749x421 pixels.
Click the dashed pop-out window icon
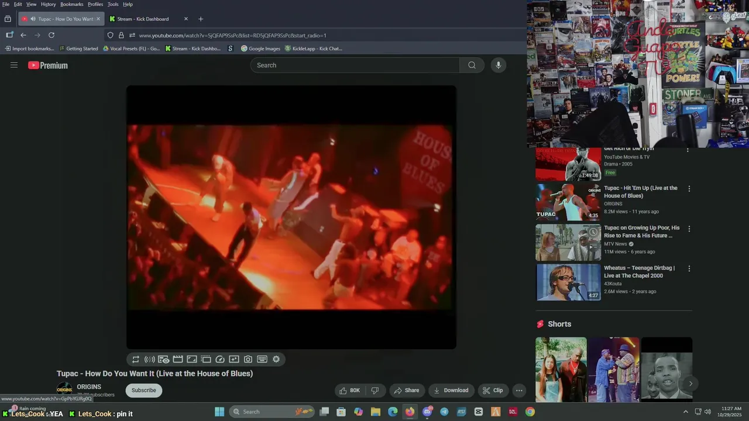(206, 360)
